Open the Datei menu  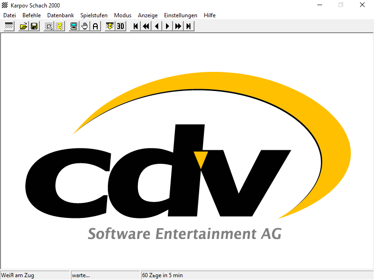click(x=9, y=15)
